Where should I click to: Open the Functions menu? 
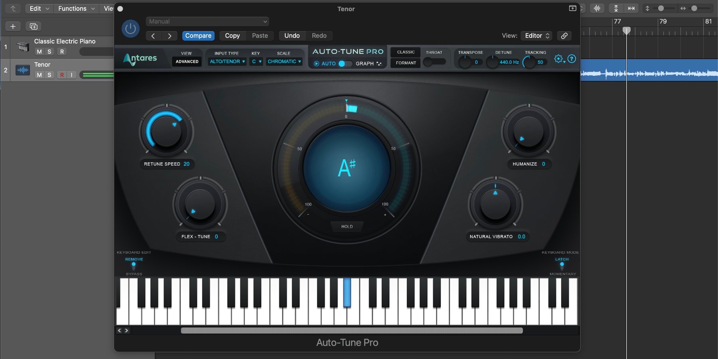click(x=73, y=8)
